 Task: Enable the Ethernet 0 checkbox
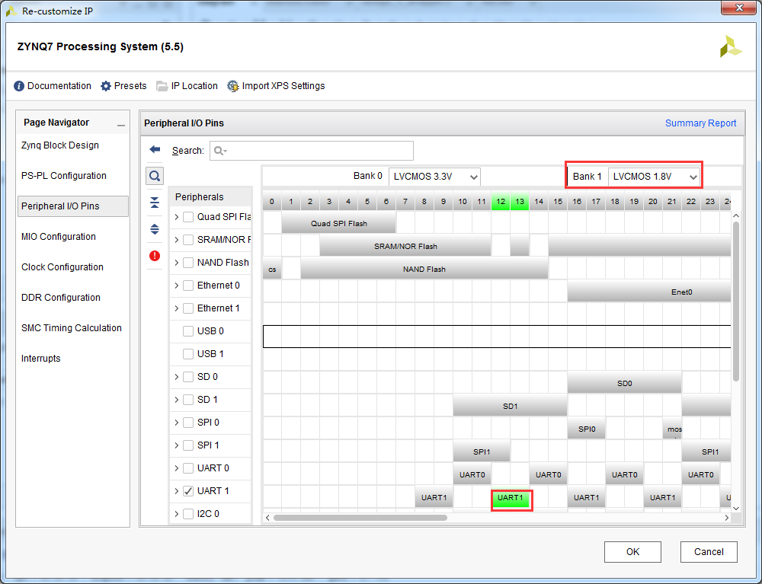[x=188, y=286]
